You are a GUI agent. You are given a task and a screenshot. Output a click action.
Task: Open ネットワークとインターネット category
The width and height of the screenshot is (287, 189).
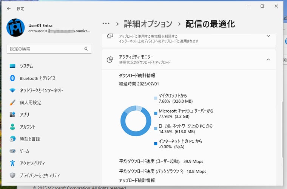(49, 90)
